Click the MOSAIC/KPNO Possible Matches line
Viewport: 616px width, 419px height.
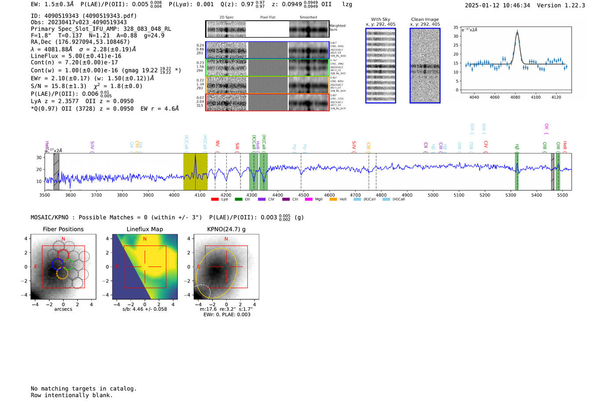click(x=167, y=217)
